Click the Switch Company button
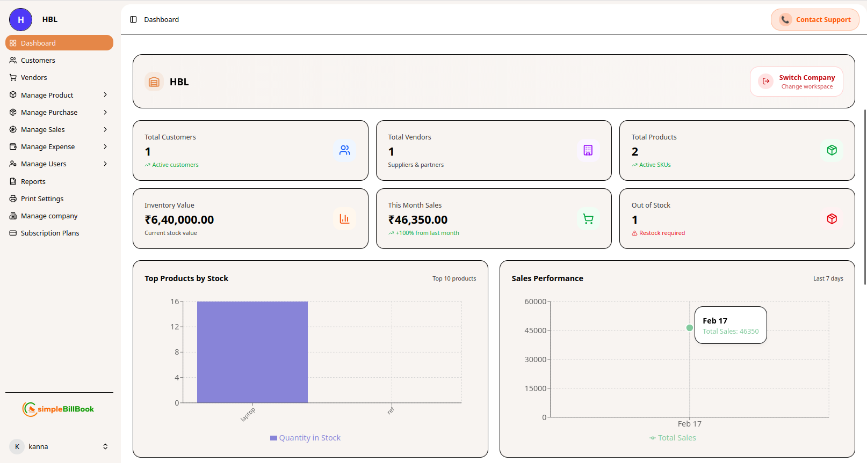The width and height of the screenshot is (867, 463). click(x=796, y=82)
